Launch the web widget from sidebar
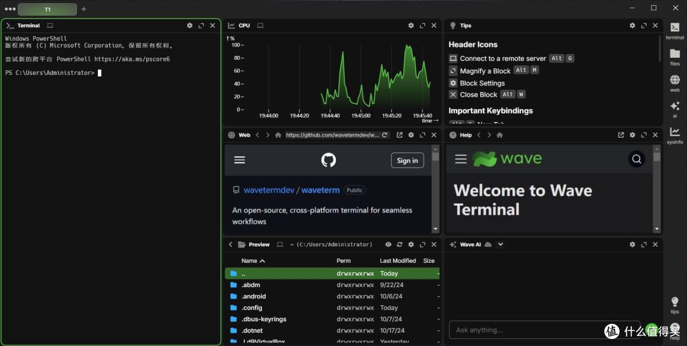 [x=675, y=82]
